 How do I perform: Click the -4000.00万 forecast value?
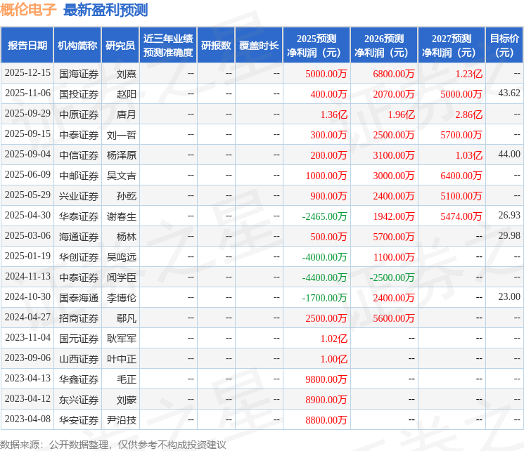coord(324,257)
